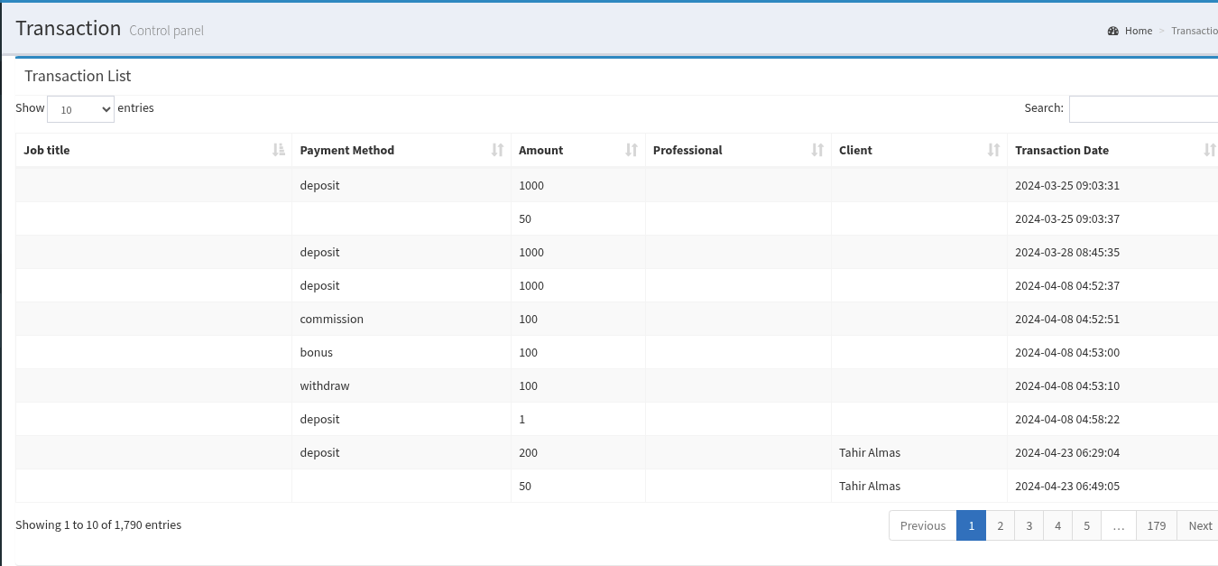Click Tahir Almas in the 06:49:05 row
Viewport: 1218px width, 566px height.
click(870, 486)
